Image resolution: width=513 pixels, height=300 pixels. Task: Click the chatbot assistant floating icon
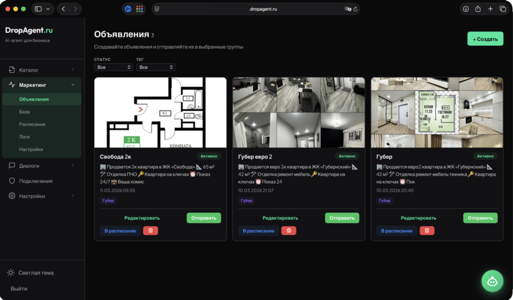tap(492, 281)
